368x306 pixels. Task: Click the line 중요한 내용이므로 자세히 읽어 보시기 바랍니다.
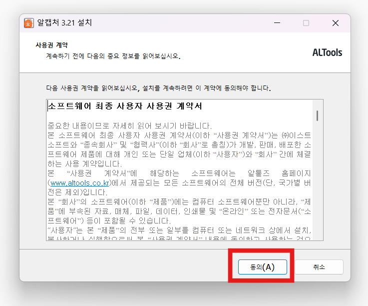click(129, 125)
